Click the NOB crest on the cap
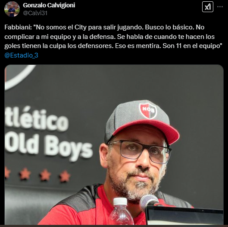The height and width of the screenshot is (227, 228). click(148, 111)
